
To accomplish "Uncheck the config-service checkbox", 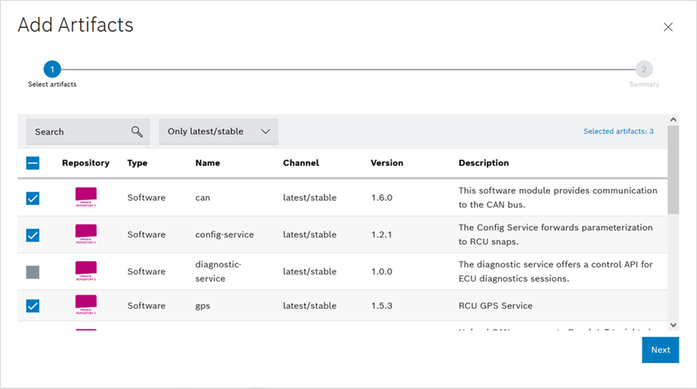I will (x=33, y=235).
